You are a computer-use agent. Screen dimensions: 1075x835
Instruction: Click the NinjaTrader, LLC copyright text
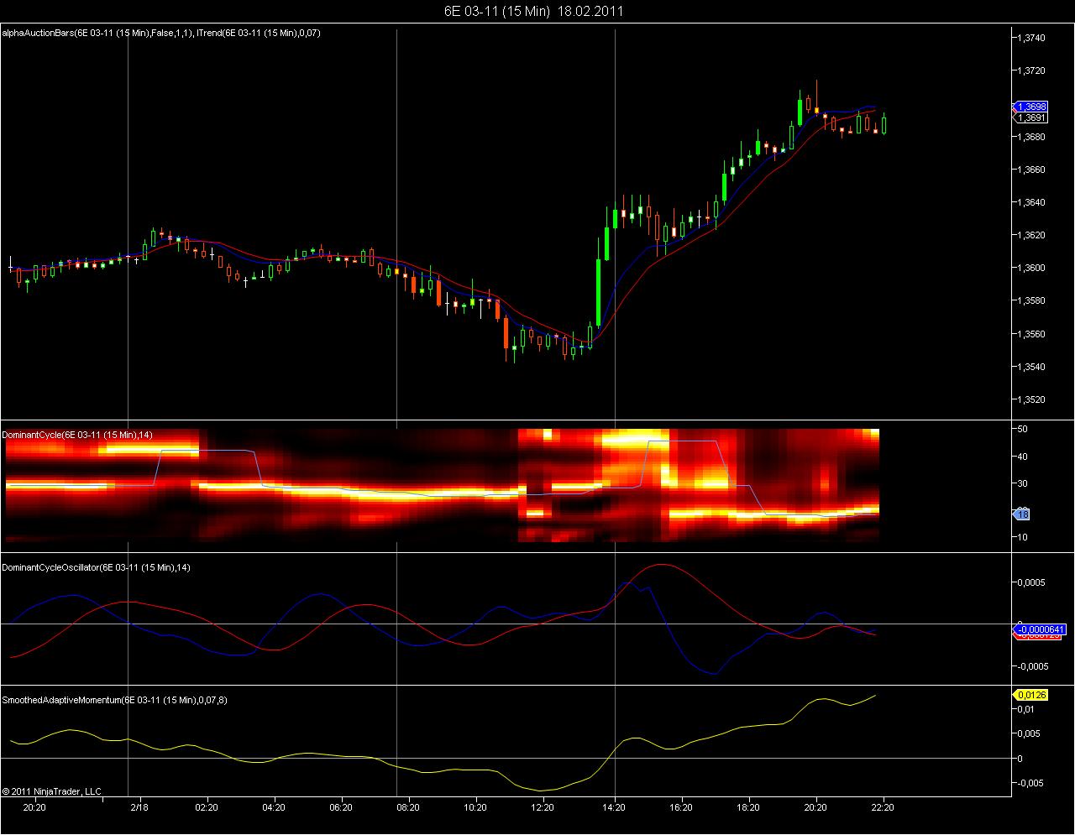pyautogui.click(x=51, y=791)
